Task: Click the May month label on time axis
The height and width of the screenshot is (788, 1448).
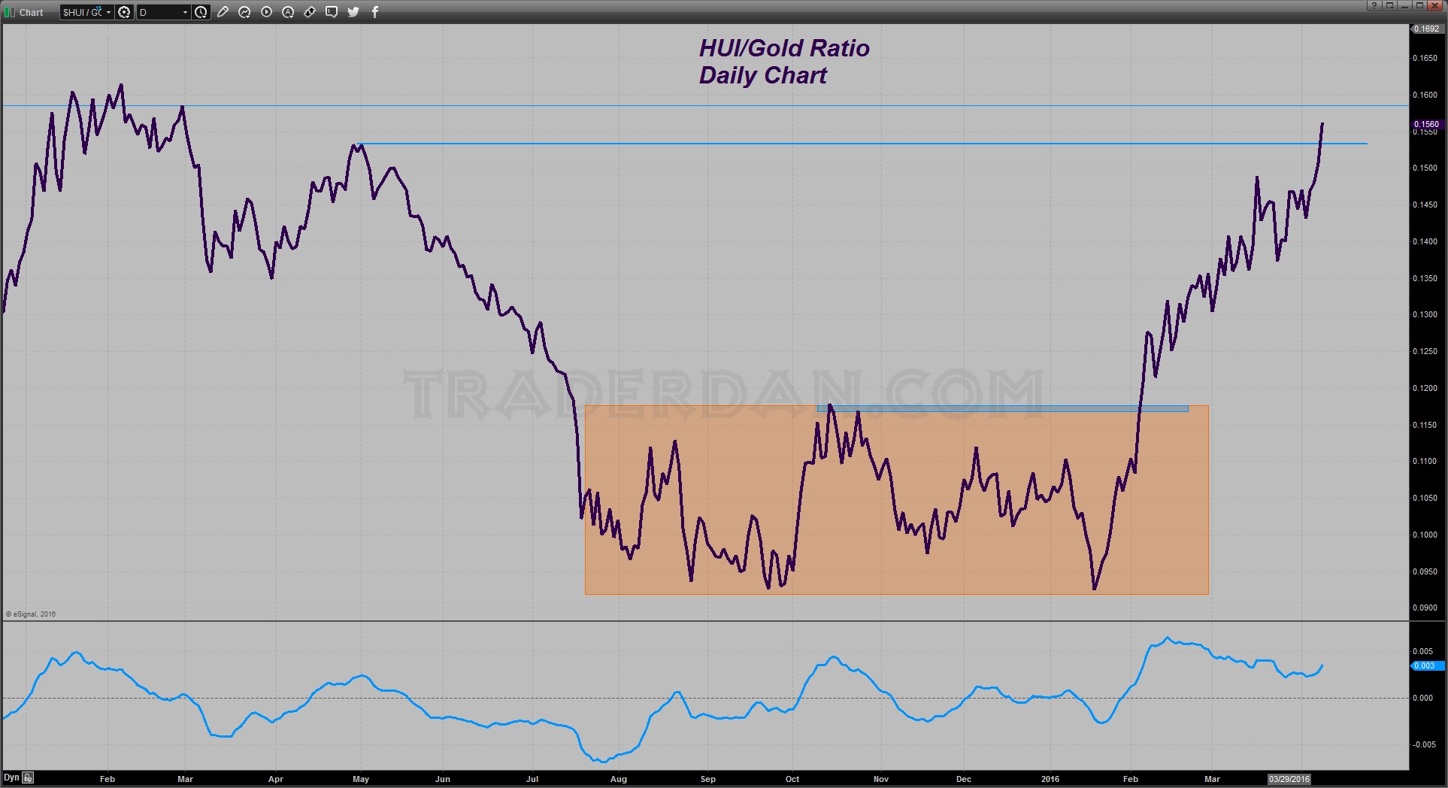Action: pos(361,779)
